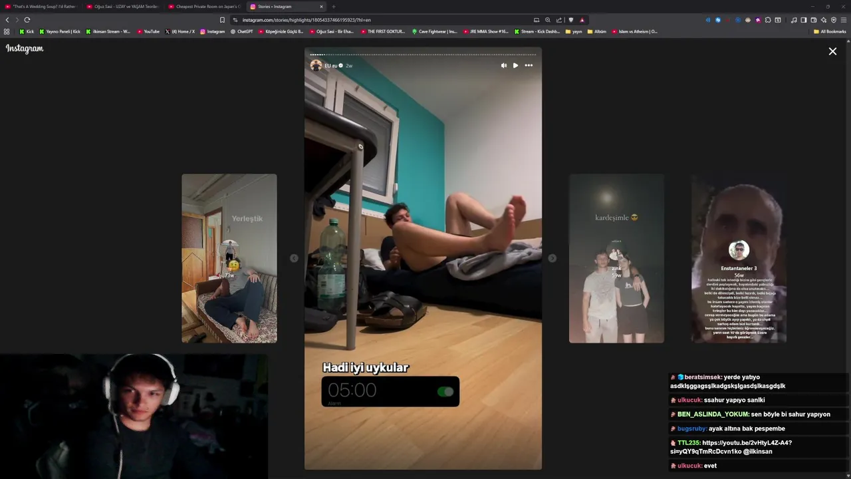Viewport: 851px width, 479px height.
Task: Open Brave Rewards triangle icon
Action: [x=582, y=20]
